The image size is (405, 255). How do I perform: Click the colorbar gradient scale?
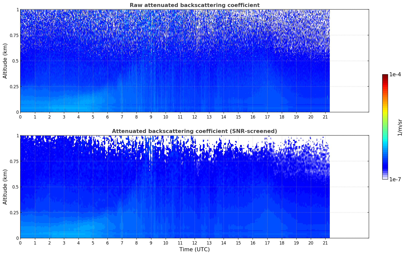click(x=385, y=127)
